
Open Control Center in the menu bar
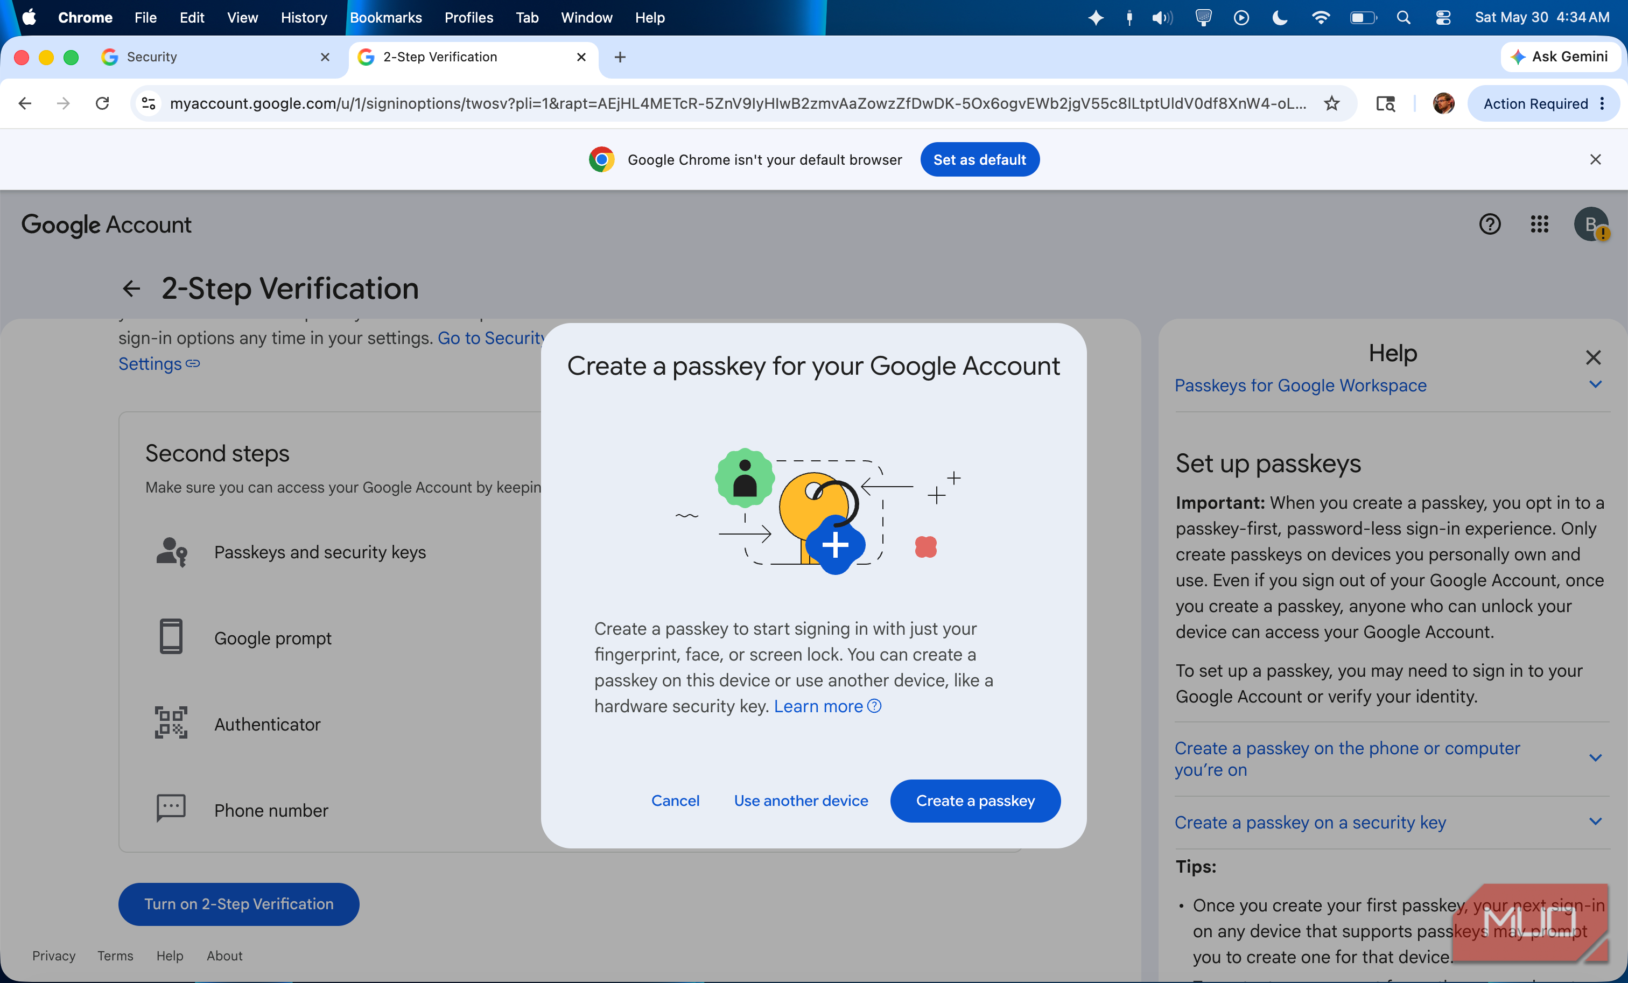1443,17
